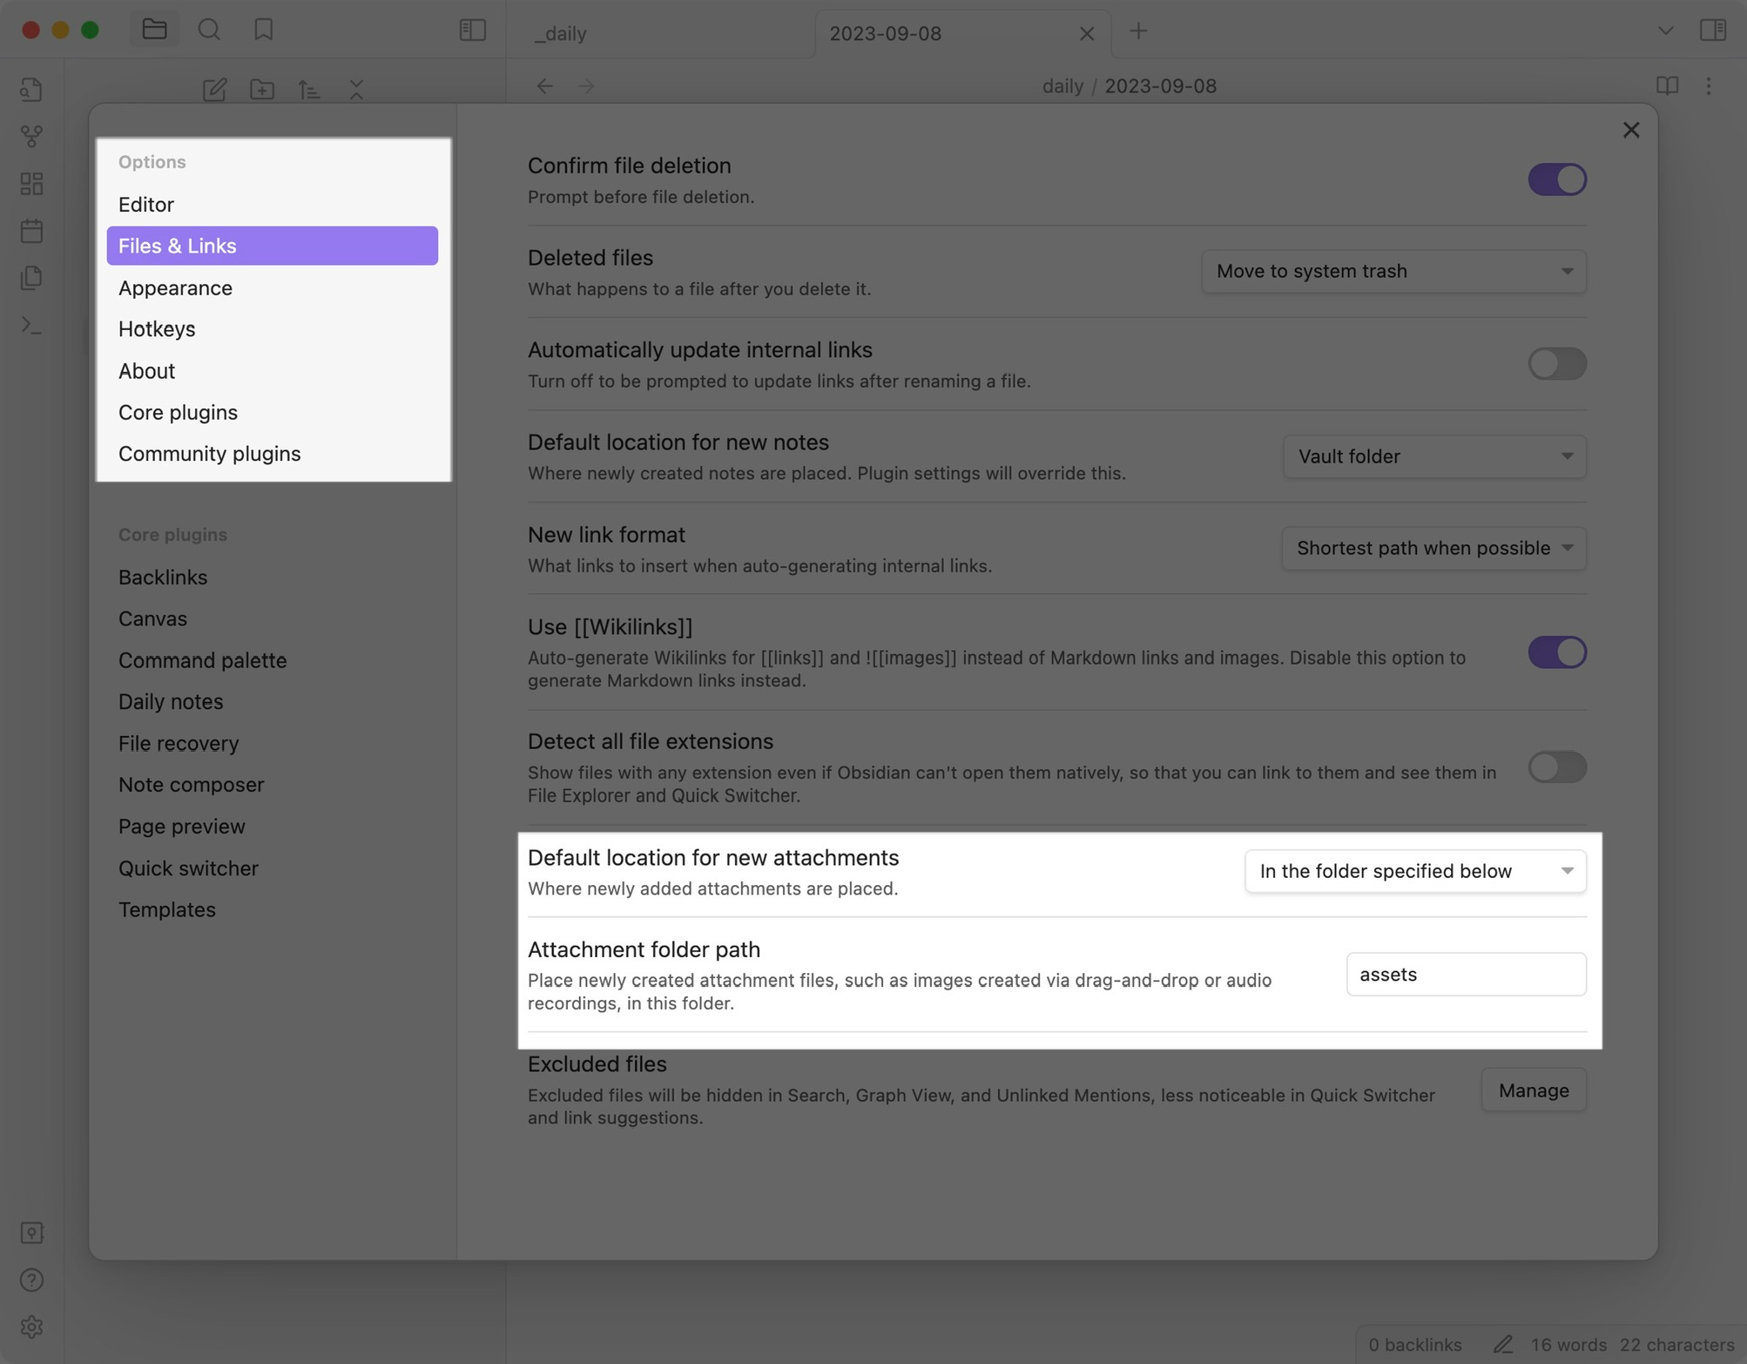Screen dimensions: 1747x1364
Task: Click the Manage excluded files button
Action: 1533,1091
